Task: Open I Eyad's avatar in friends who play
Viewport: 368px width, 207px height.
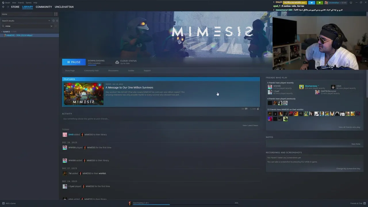Action: tap(270, 92)
